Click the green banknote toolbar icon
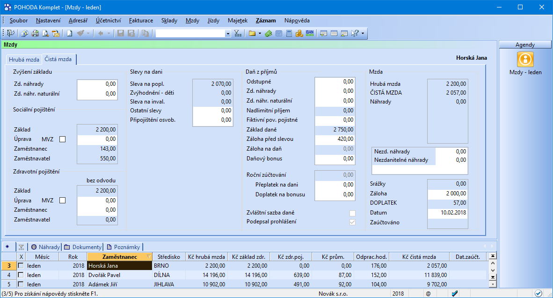This screenshot has width=553, height=298. click(x=269, y=34)
